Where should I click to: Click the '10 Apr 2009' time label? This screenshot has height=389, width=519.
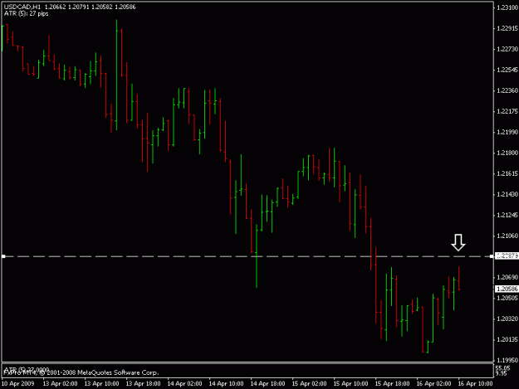pyautogui.click(x=18, y=384)
